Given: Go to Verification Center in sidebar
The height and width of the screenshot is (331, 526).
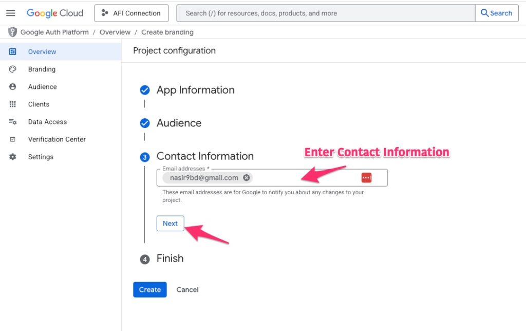Looking at the screenshot, I should [x=57, y=139].
